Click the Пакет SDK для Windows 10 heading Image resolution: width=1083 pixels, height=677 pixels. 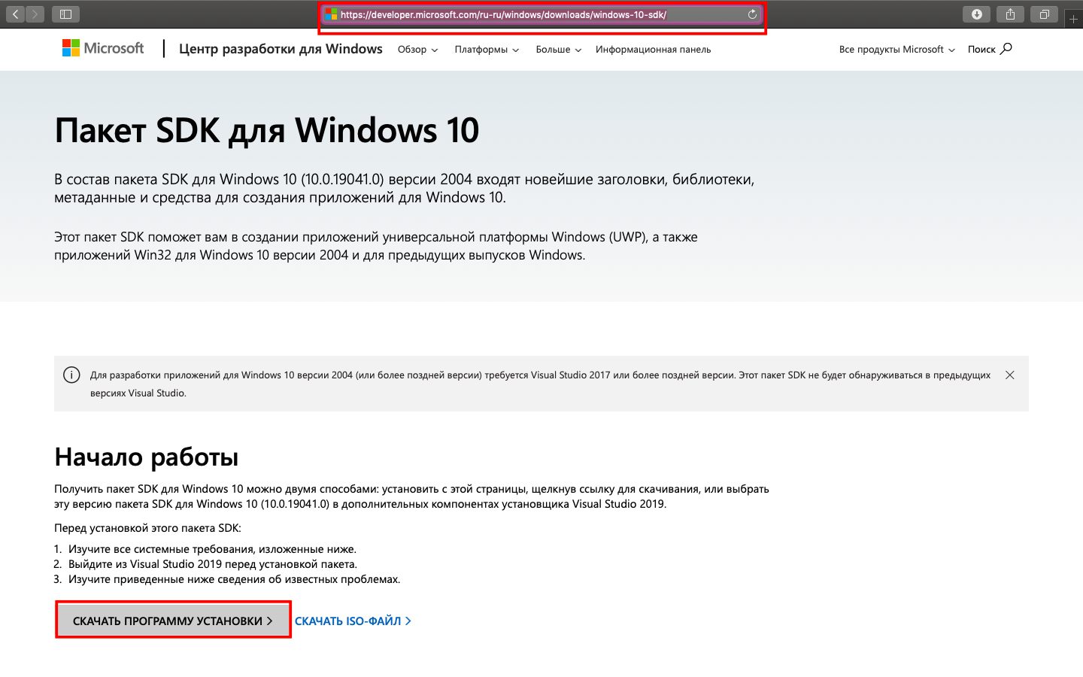click(267, 130)
